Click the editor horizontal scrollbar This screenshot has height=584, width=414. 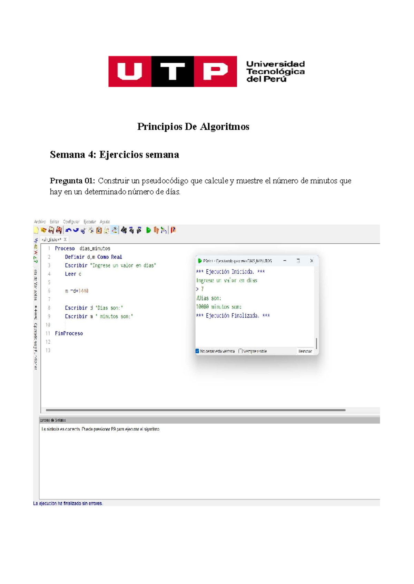[196, 410]
